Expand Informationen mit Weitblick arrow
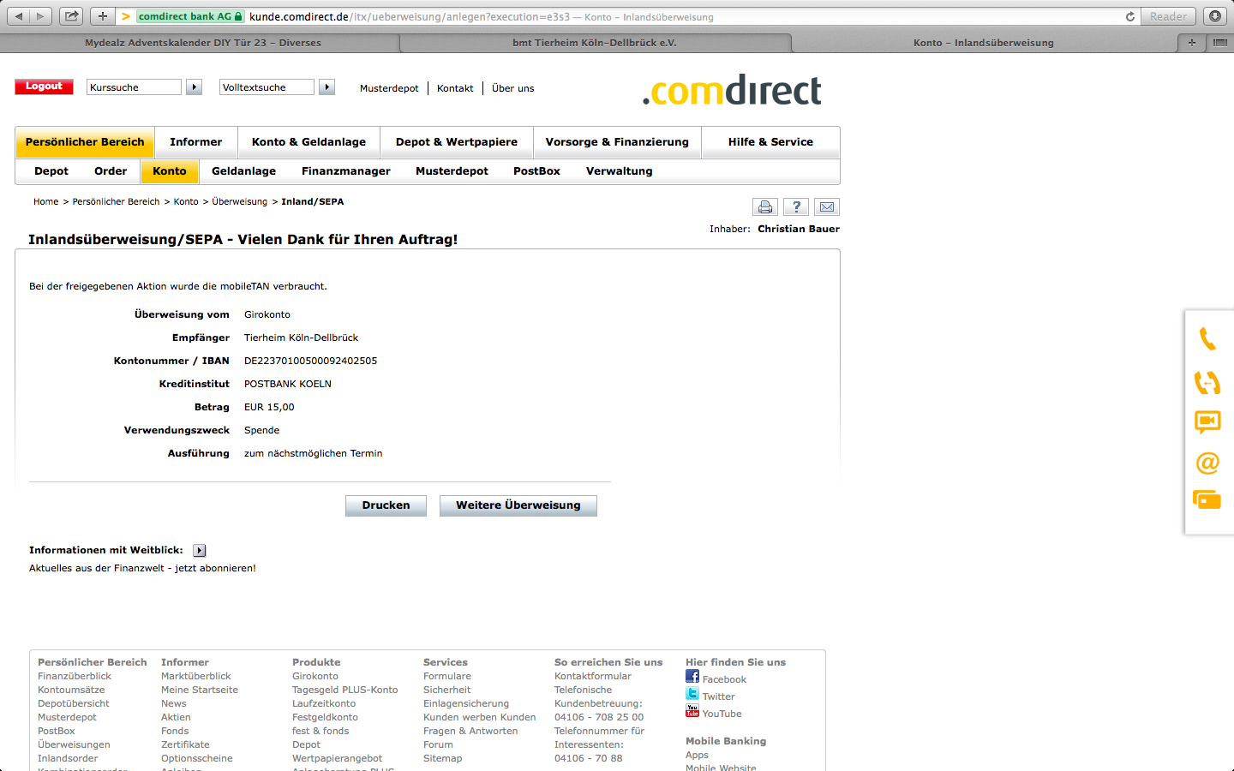This screenshot has width=1234, height=771. [200, 551]
